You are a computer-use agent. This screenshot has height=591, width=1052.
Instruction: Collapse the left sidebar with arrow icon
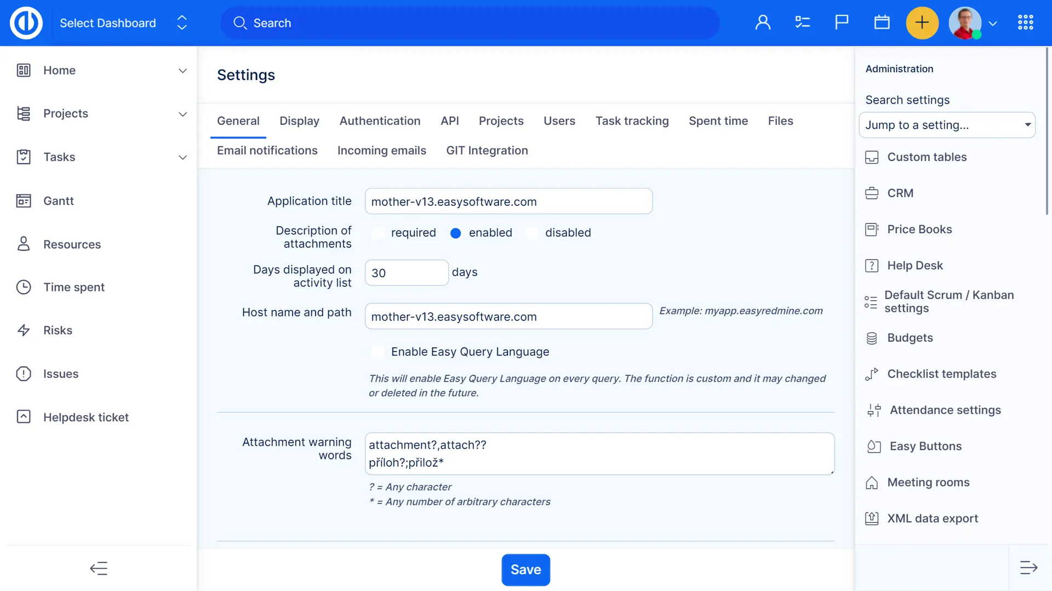coord(99,568)
